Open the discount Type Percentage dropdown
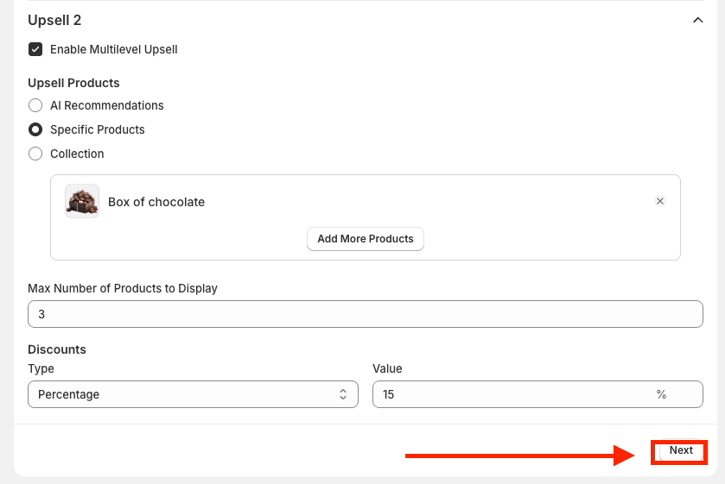The width and height of the screenshot is (725, 484). 192,394
